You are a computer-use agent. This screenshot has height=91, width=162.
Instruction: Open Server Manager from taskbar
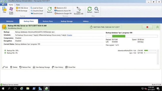[40, 89]
